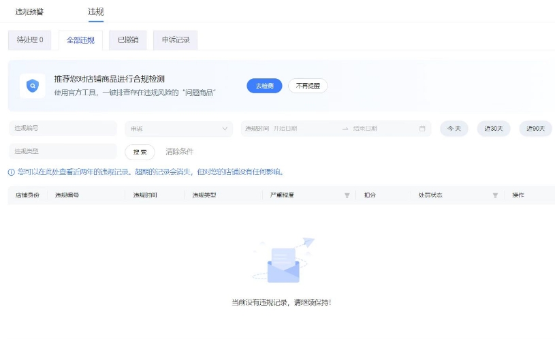This screenshot has height=339, width=555.
Task: Click the shield search icon in banner
Action: pyautogui.click(x=33, y=86)
